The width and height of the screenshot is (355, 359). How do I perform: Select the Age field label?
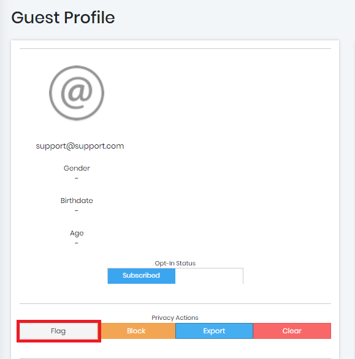(77, 233)
